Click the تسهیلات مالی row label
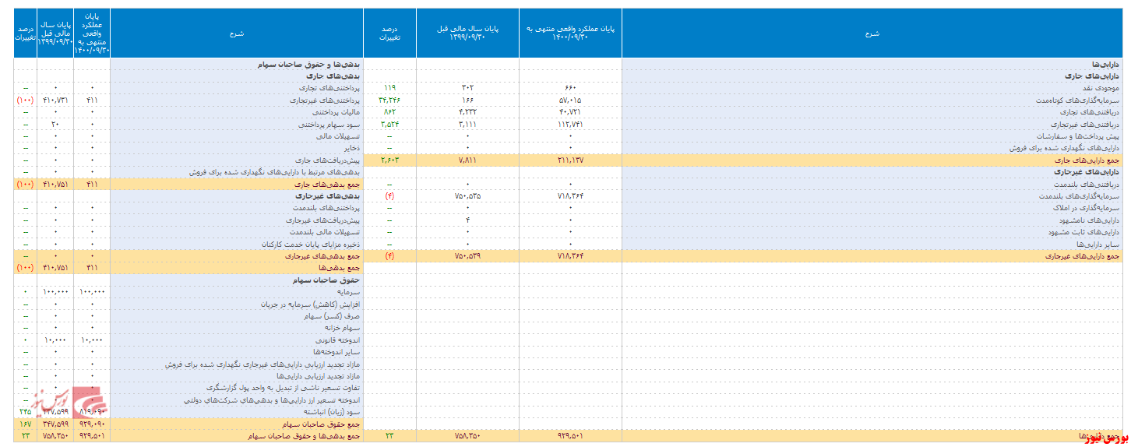 tap(338, 136)
